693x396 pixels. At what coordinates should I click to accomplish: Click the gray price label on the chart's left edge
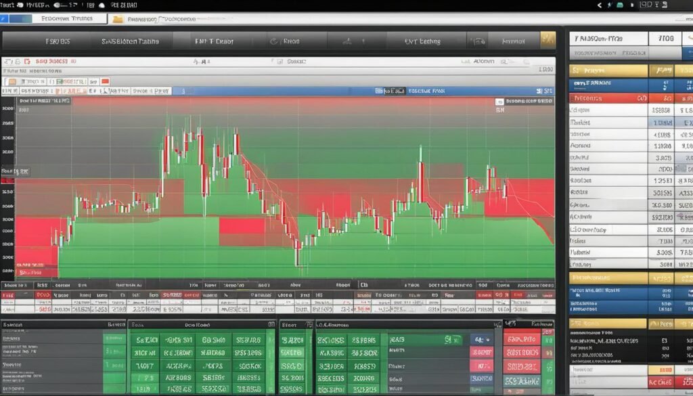15,171
